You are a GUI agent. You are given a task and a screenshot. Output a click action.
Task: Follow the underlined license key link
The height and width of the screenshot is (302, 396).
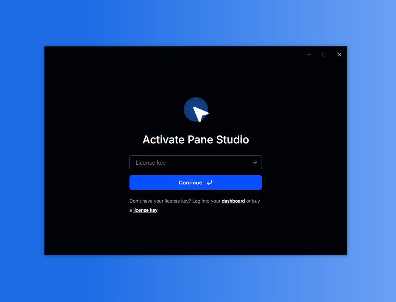145,210
